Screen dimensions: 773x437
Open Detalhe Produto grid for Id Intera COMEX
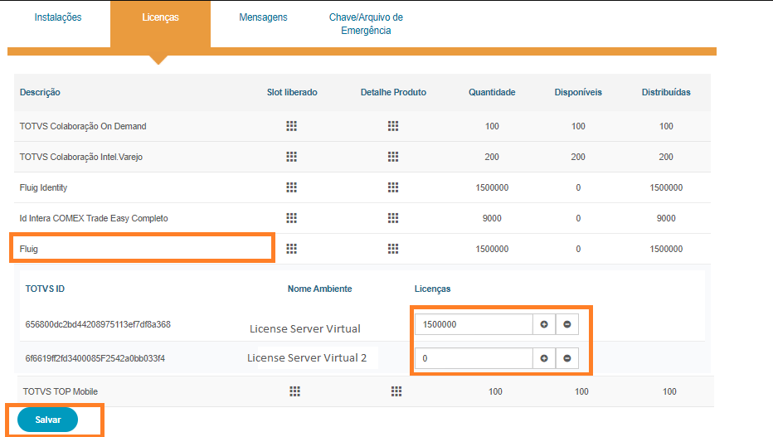[393, 218]
